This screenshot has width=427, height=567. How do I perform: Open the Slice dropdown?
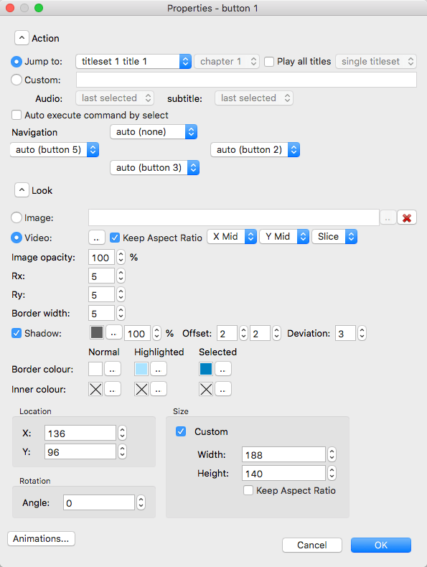click(334, 237)
